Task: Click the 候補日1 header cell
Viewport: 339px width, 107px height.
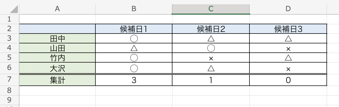Action: coord(134,29)
